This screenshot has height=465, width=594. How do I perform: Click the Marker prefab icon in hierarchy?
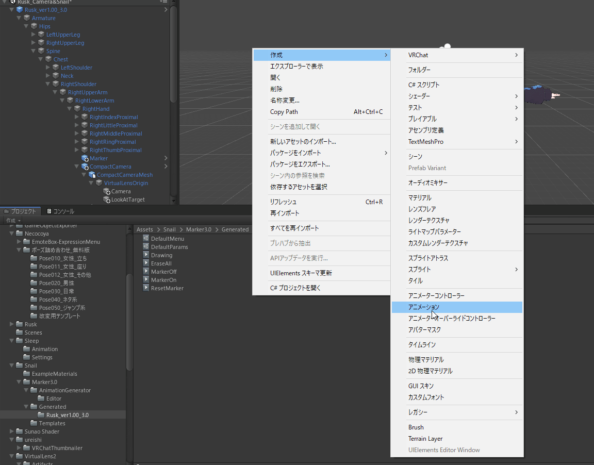tap(85, 158)
